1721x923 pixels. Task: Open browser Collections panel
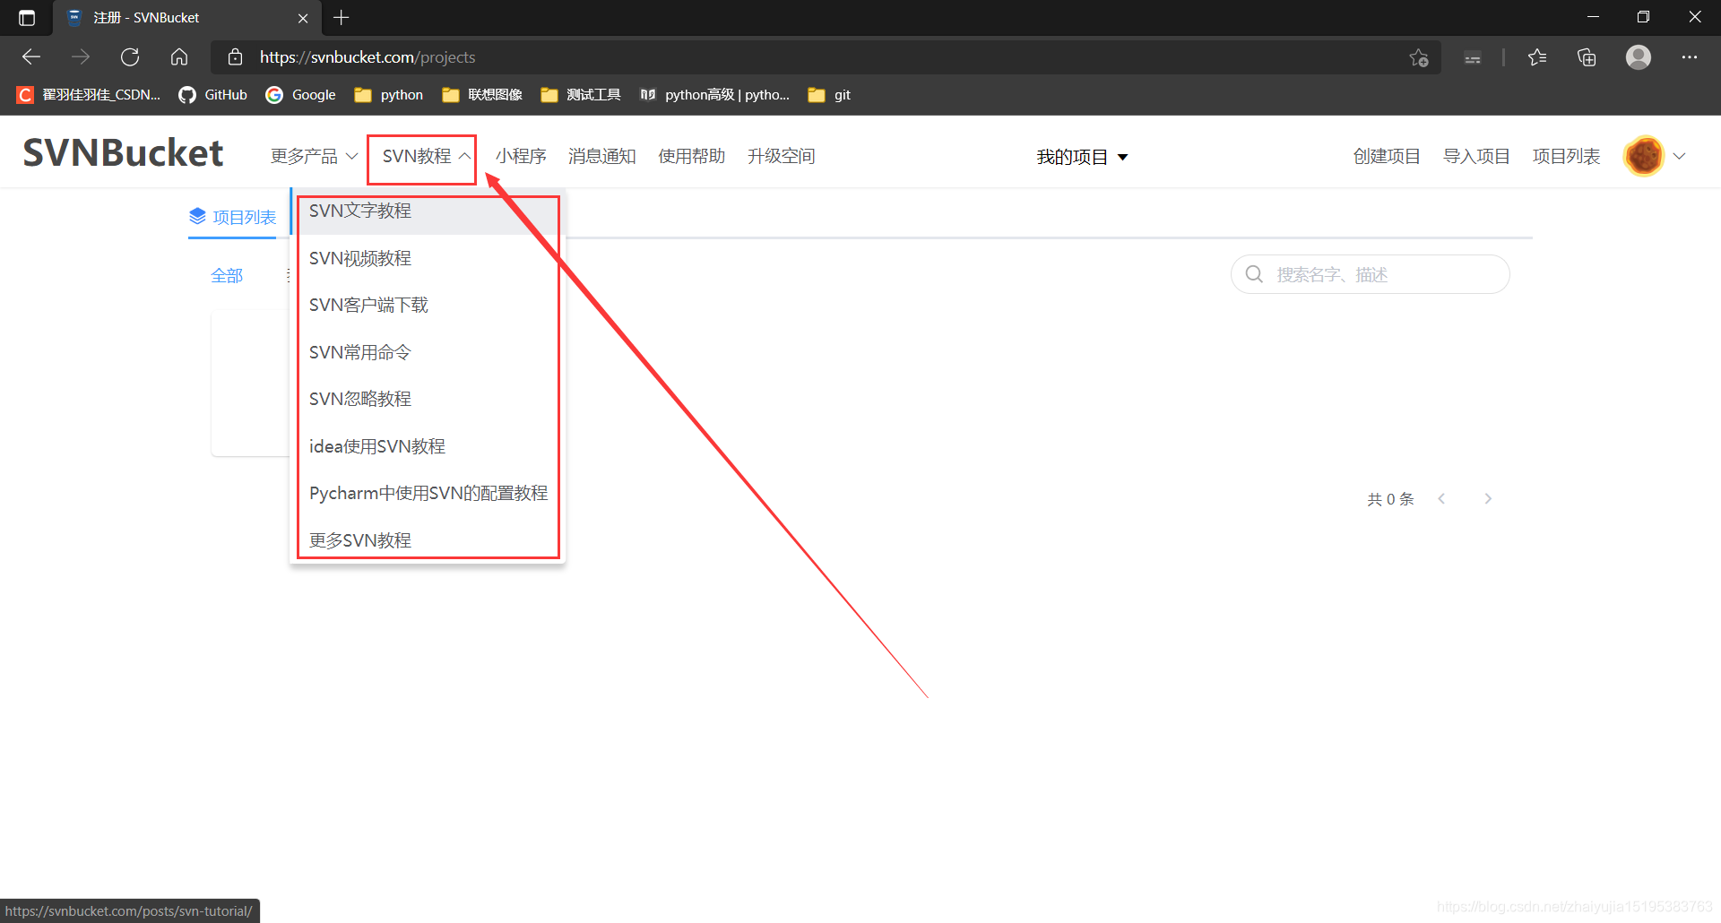[1587, 56]
